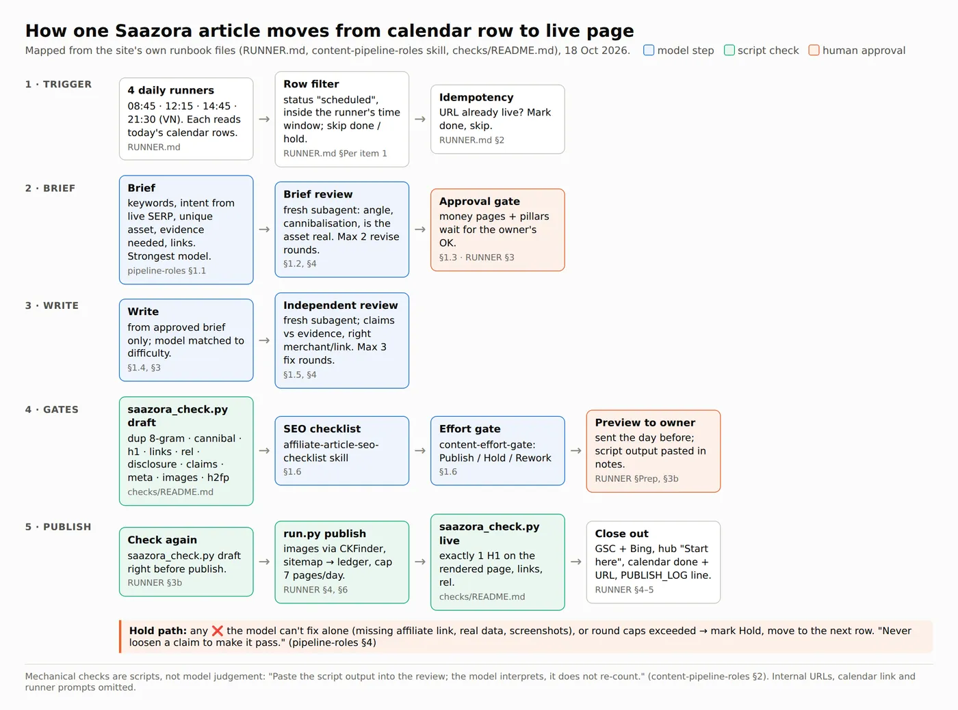This screenshot has width=958, height=710.
Task: Click the Idempotency card
Action: (x=497, y=119)
